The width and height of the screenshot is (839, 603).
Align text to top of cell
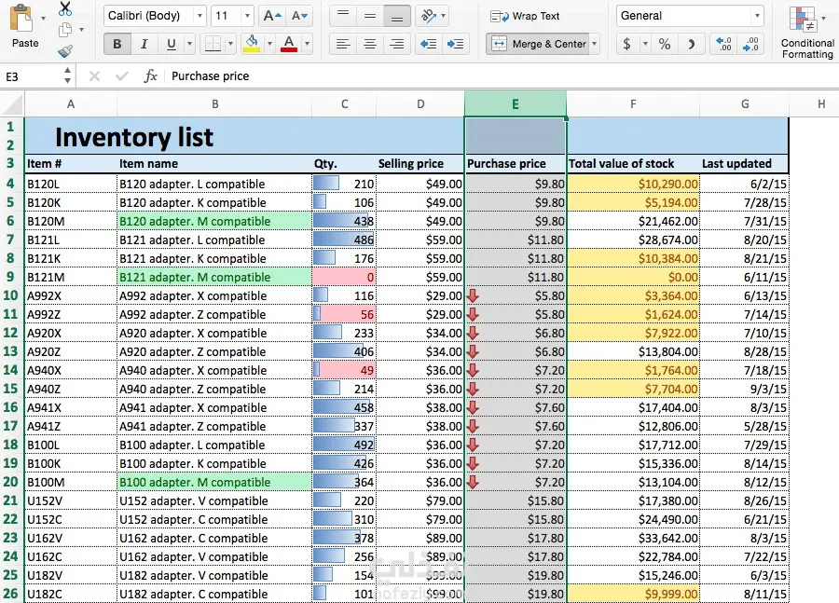coord(343,16)
